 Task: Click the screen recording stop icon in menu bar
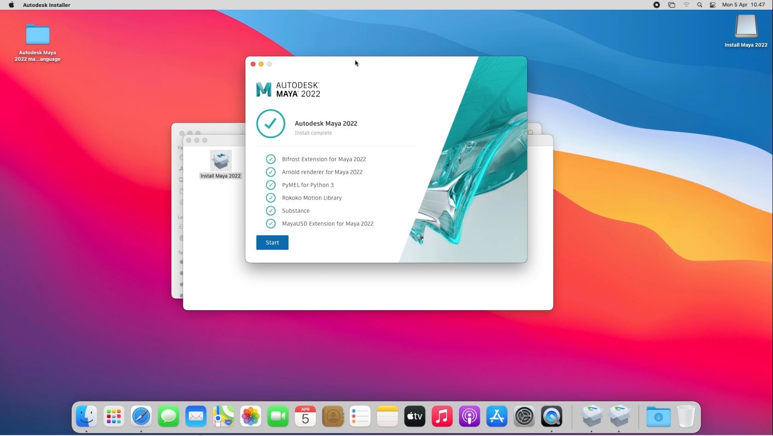click(x=657, y=5)
